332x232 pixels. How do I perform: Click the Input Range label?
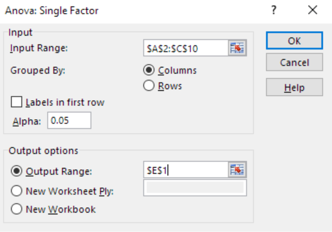39,48
